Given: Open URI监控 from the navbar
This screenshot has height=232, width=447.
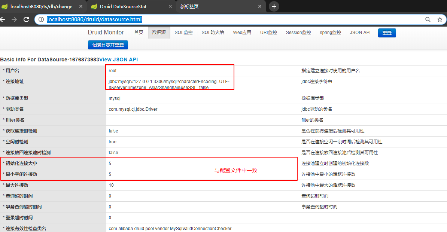Looking at the screenshot, I should [x=268, y=33].
